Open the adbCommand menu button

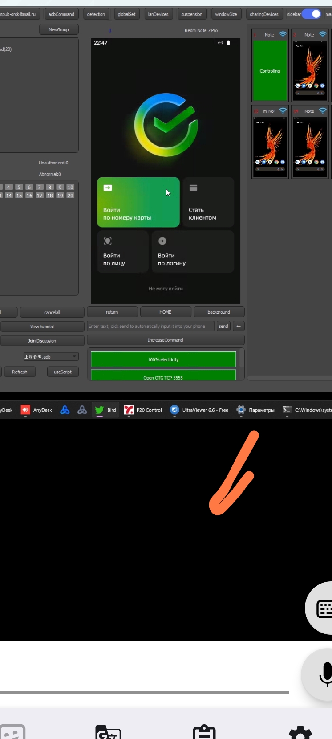coord(61,14)
